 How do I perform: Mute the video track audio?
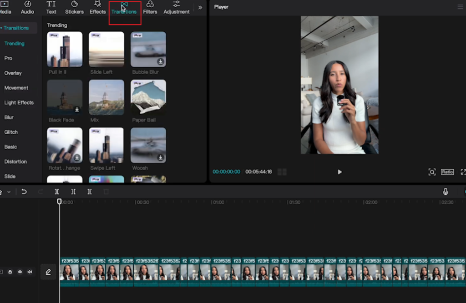[x=30, y=272]
